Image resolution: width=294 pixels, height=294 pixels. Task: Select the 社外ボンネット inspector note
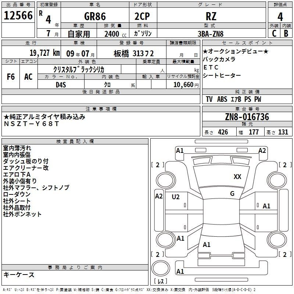[22, 214]
